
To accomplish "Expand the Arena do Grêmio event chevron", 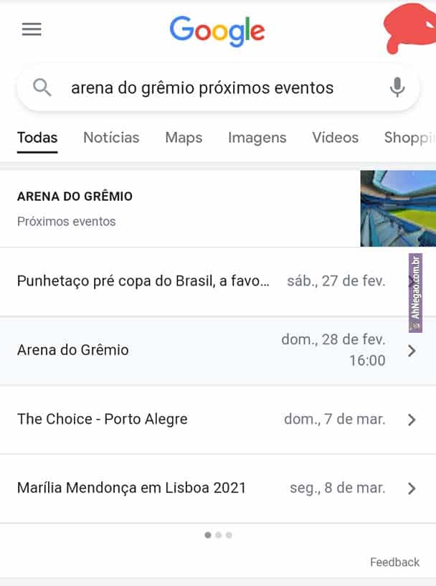I will (412, 350).
